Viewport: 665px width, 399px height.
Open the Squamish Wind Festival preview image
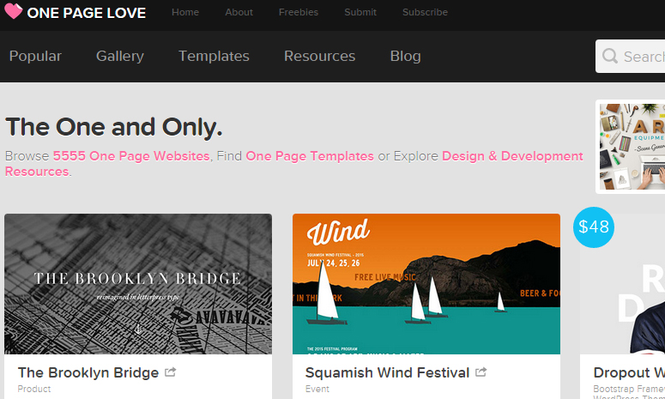click(x=426, y=284)
